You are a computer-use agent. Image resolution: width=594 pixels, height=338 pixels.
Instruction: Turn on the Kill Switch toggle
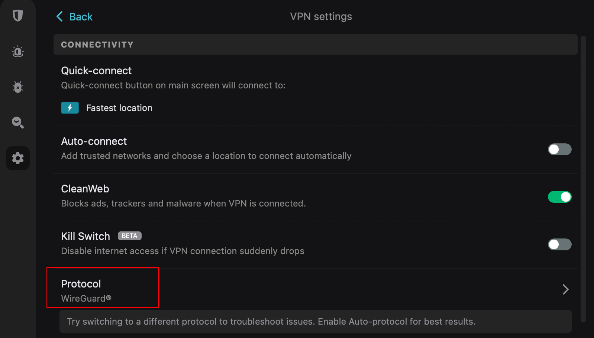coord(559,244)
